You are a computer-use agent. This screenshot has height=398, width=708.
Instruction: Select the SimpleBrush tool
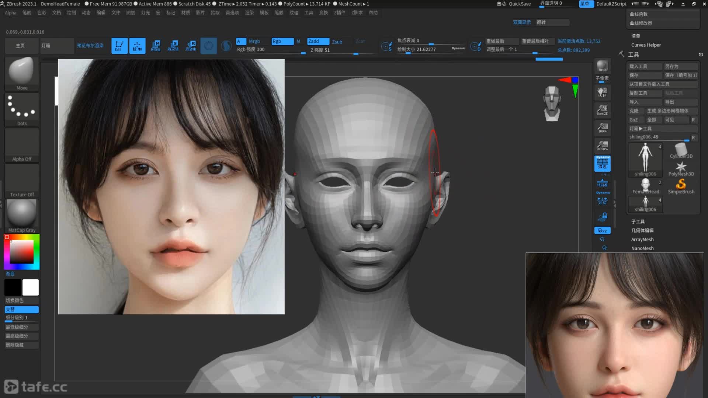click(x=681, y=186)
